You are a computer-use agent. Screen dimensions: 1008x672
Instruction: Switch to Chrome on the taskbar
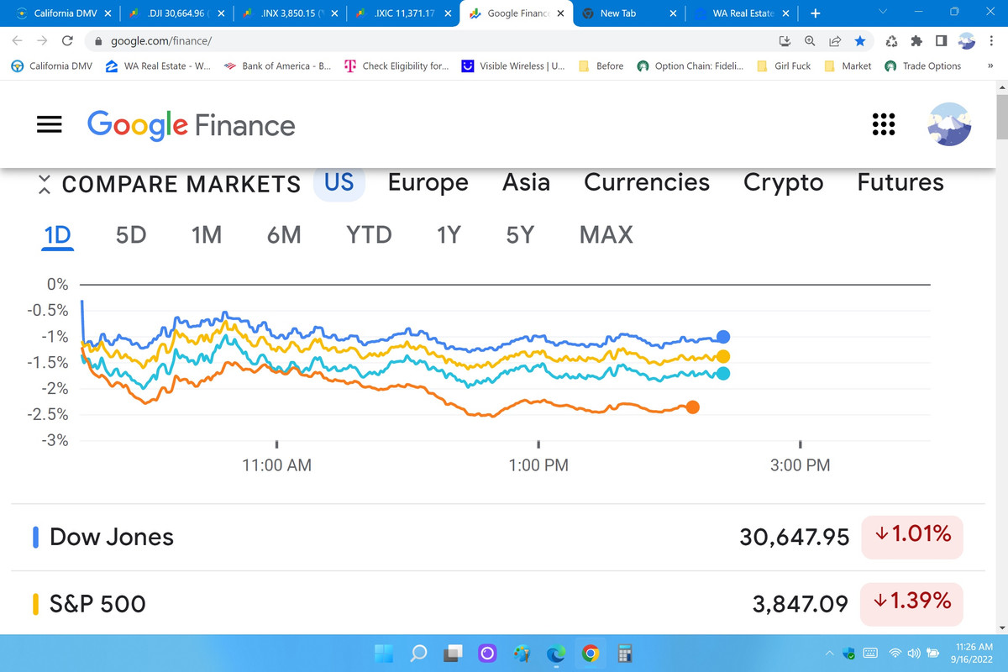pyautogui.click(x=591, y=653)
